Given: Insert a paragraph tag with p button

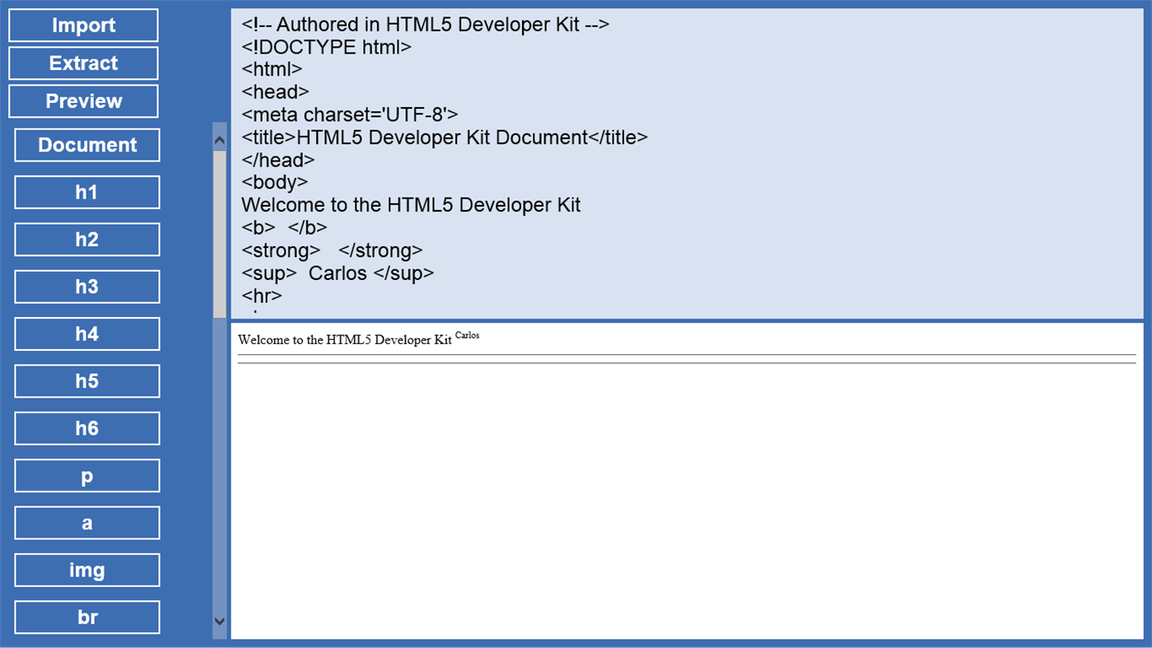Looking at the screenshot, I should tap(86, 475).
